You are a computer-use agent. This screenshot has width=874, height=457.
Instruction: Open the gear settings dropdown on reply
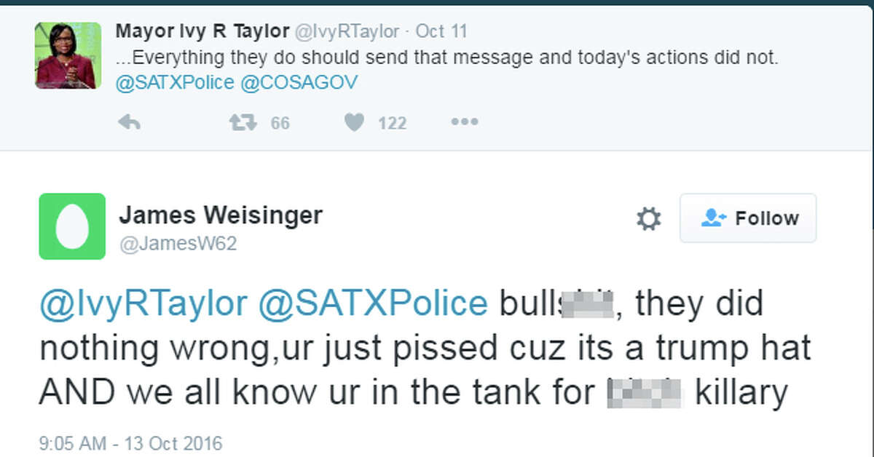[648, 218]
